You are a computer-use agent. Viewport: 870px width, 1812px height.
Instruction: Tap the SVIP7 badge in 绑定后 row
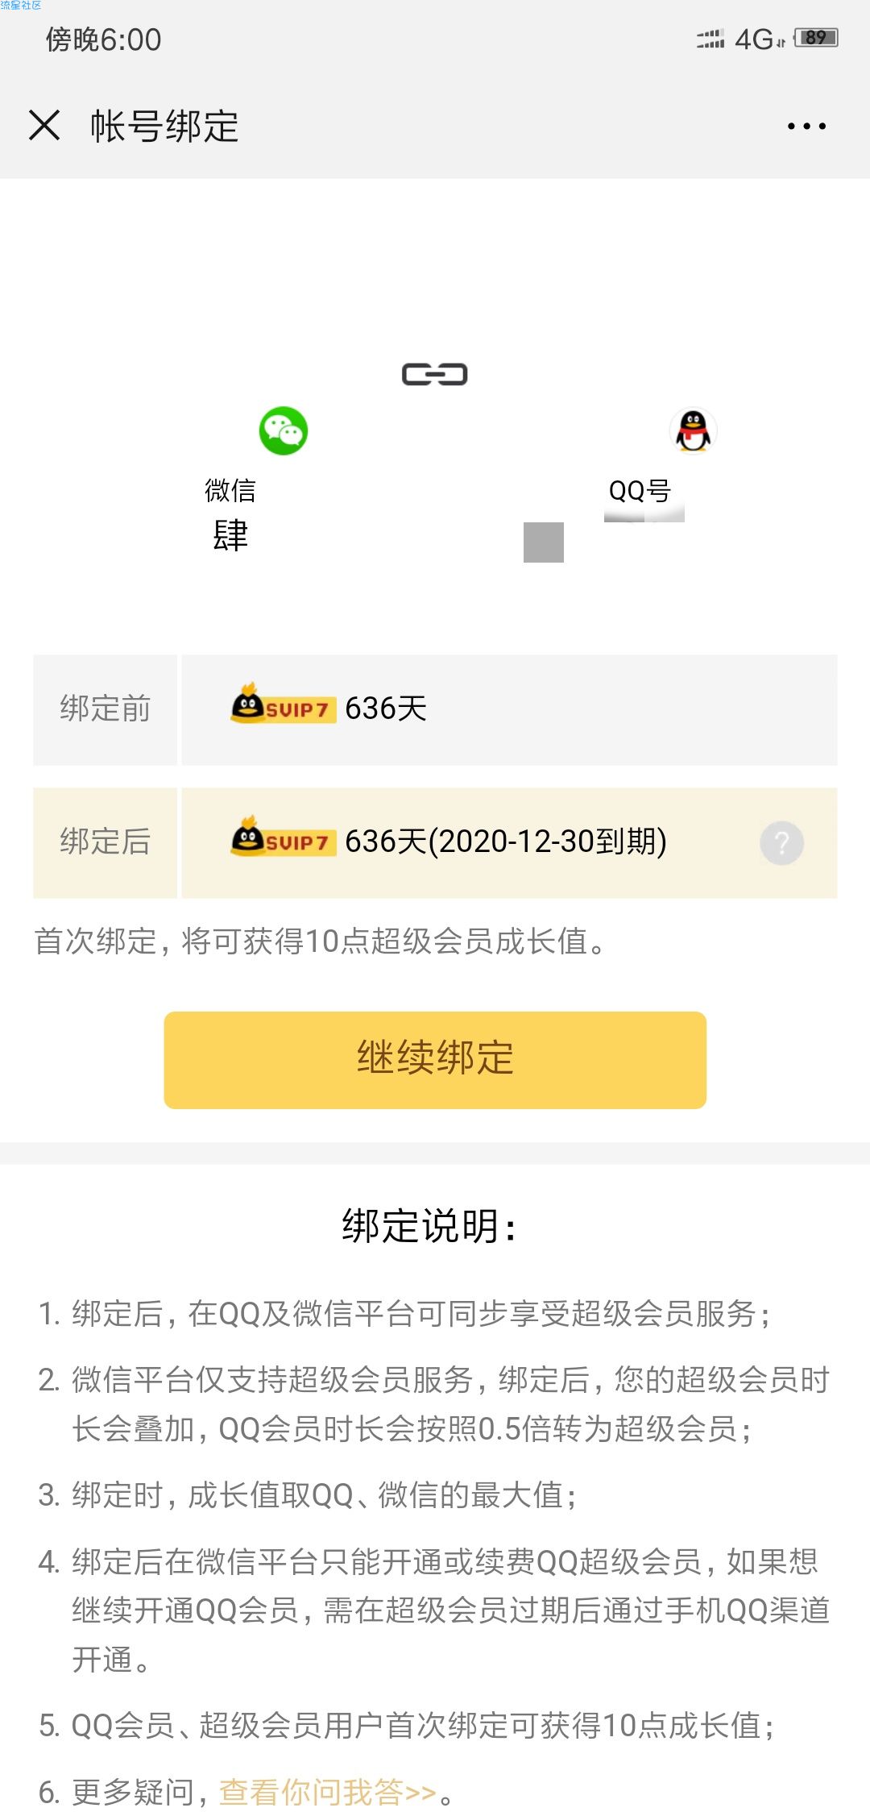[x=283, y=837]
